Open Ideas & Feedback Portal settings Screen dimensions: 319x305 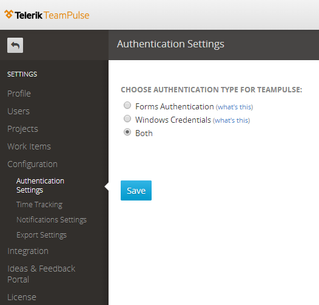tap(41, 274)
